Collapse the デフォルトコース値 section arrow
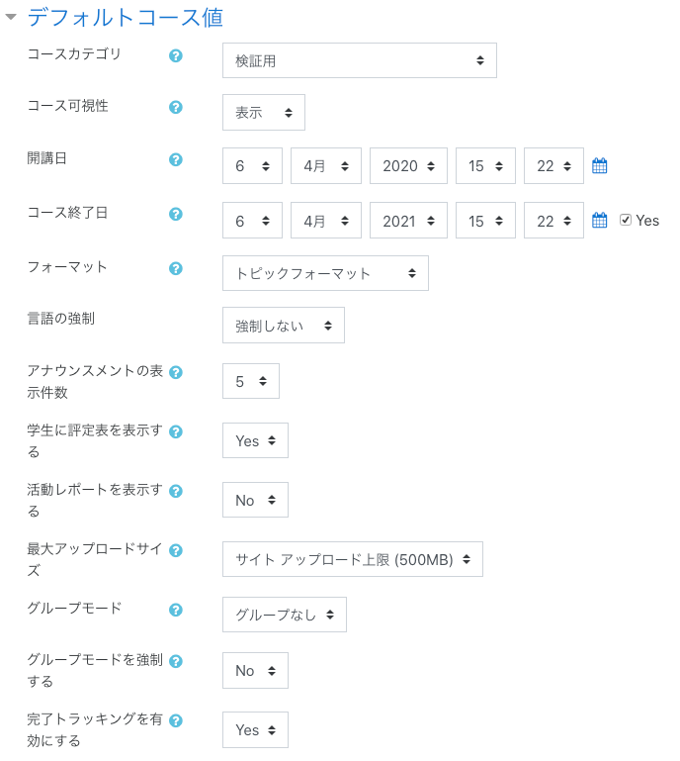The width and height of the screenshot is (680, 761). [12, 17]
